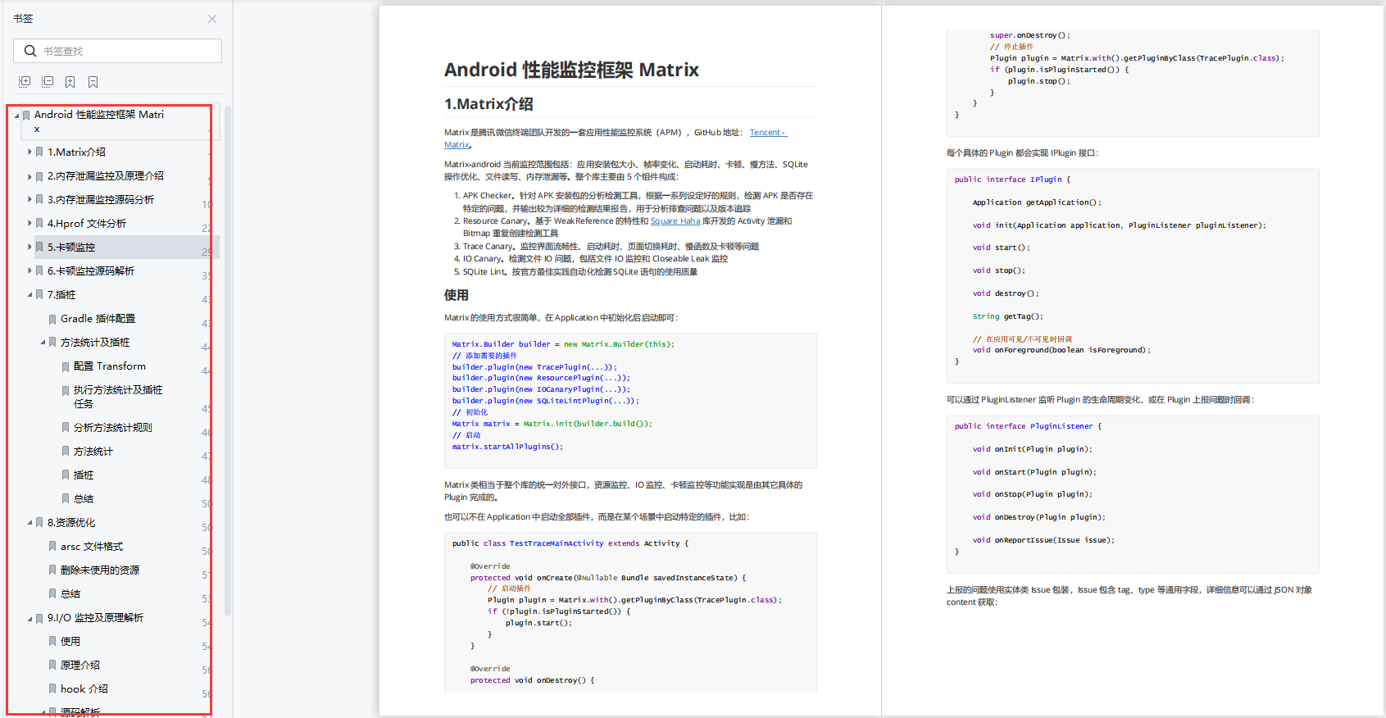The image size is (1386, 718).
Task: Expand the 4.Hprof 文件分析 node
Action: point(30,223)
